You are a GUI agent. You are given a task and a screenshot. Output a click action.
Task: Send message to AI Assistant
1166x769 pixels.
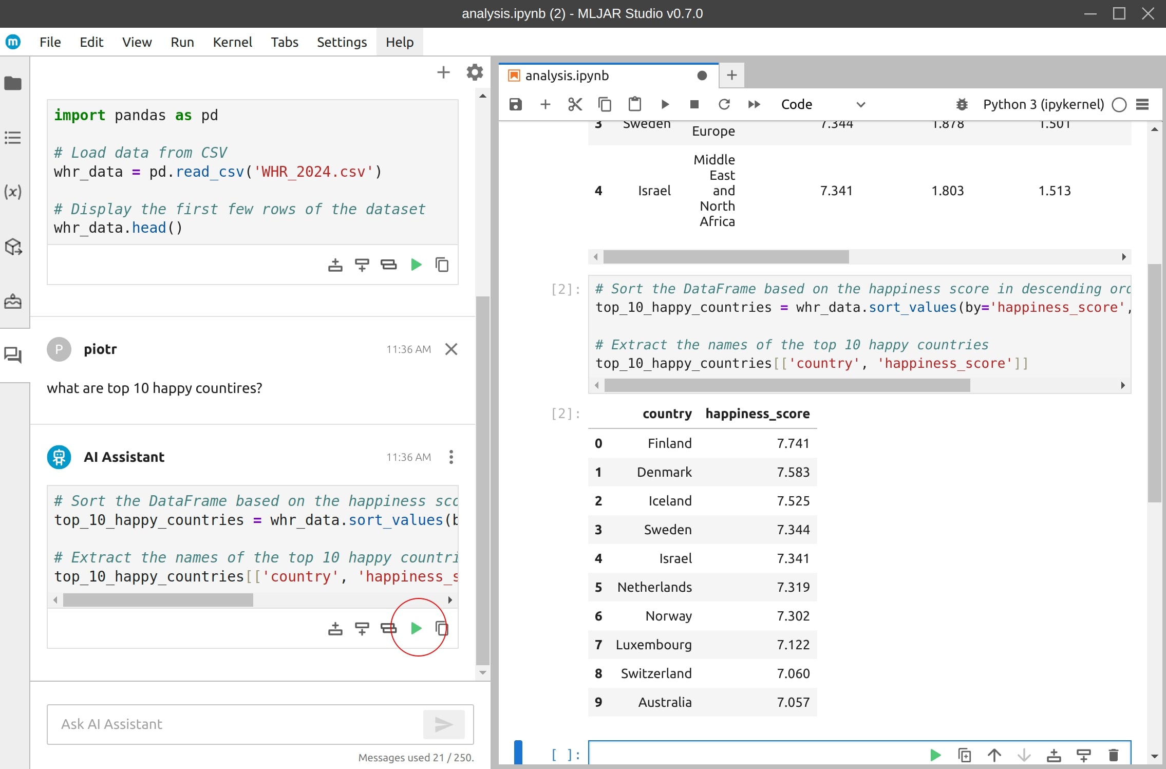click(x=444, y=724)
